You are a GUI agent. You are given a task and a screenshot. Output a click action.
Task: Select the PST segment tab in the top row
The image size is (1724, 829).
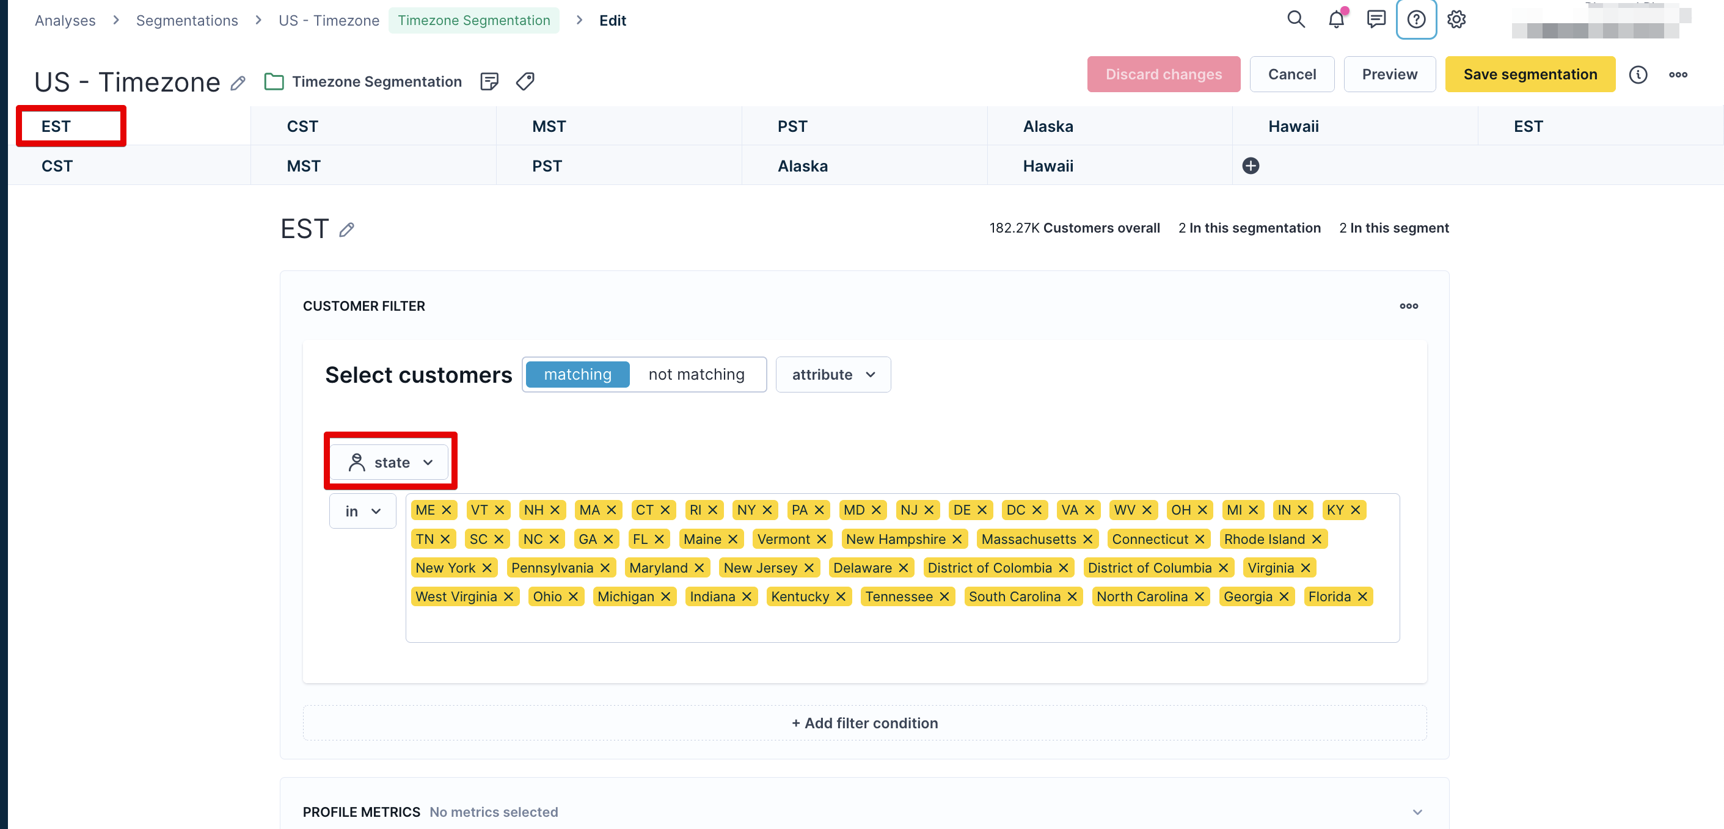pyautogui.click(x=792, y=126)
